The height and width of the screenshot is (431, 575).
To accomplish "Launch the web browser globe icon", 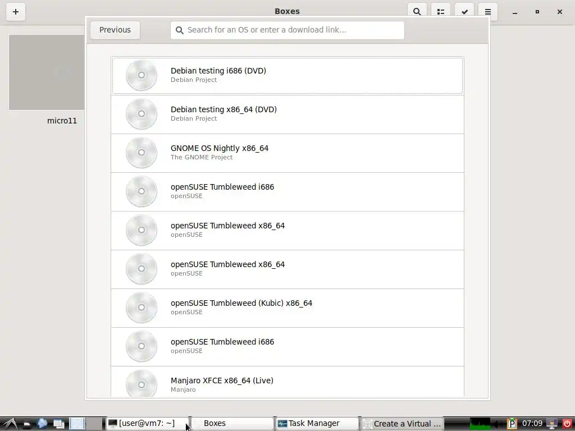I will tap(42, 424).
